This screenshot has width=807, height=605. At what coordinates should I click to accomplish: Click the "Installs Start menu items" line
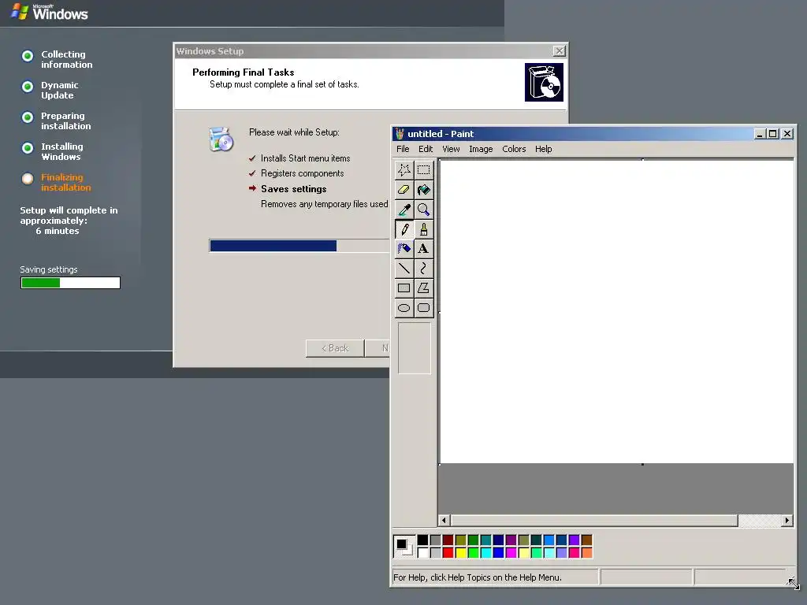[305, 158]
